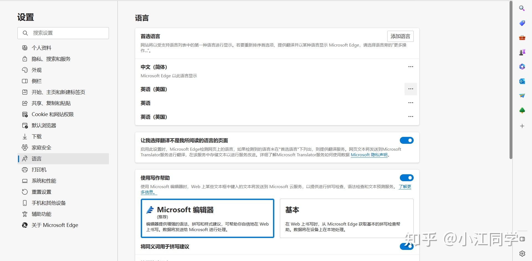Open more actions for 英语（美国）

pyautogui.click(x=411, y=89)
